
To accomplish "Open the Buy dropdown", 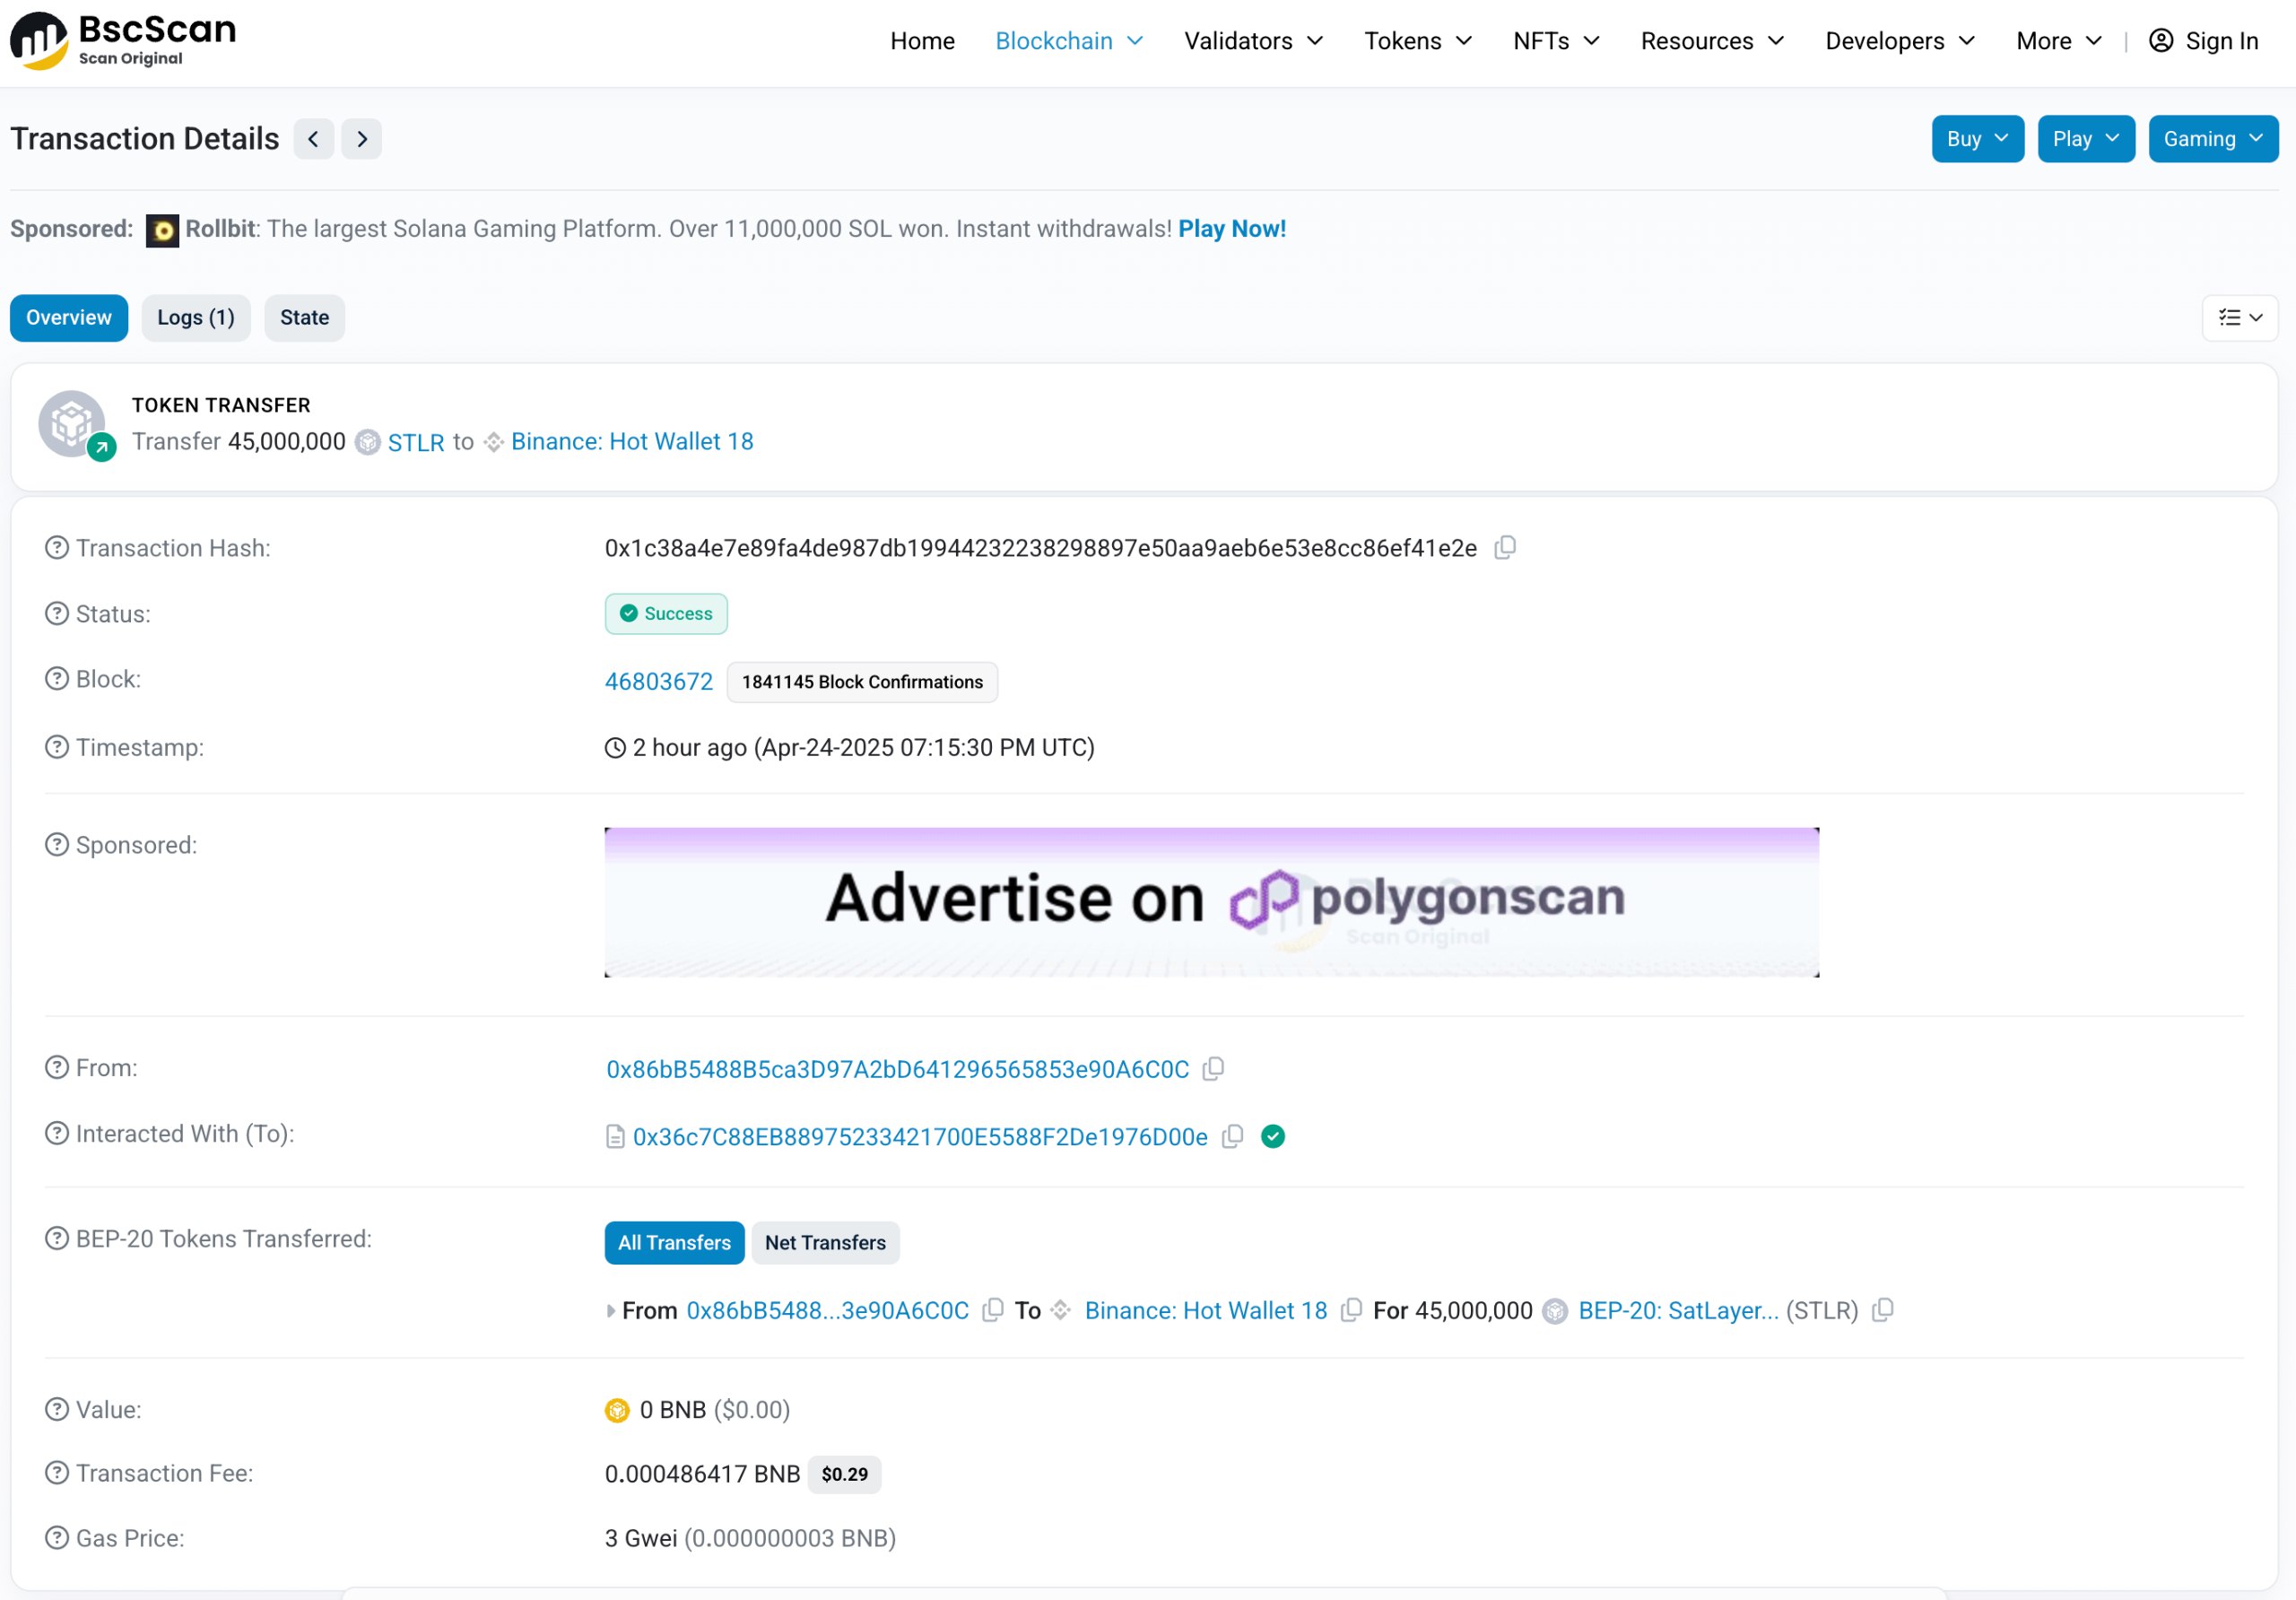I will point(1977,139).
